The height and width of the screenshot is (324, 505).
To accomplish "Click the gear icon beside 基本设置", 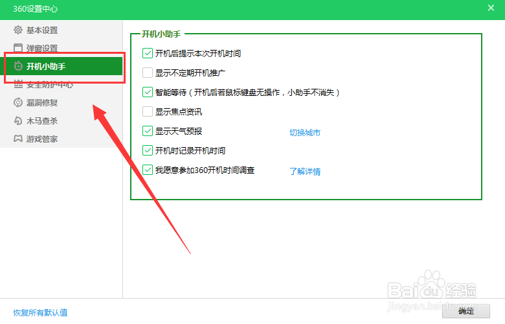I will click(x=18, y=30).
